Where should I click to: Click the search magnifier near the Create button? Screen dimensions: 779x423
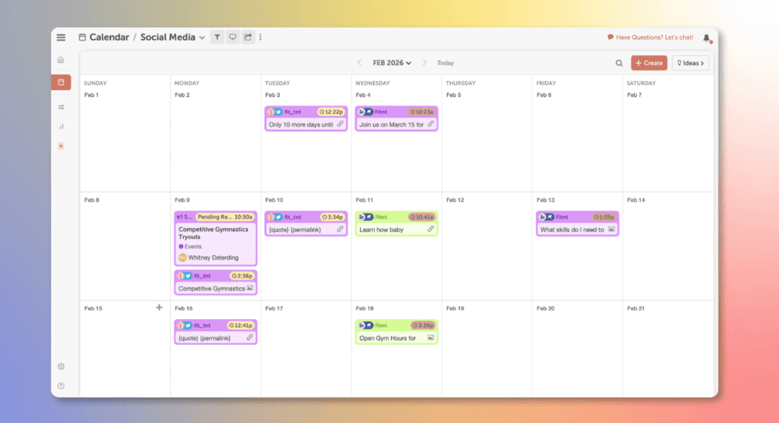[619, 63]
